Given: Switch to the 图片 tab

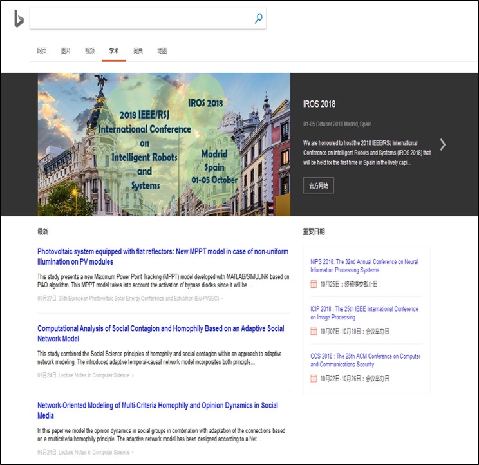Looking at the screenshot, I should pyautogui.click(x=66, y=51).
